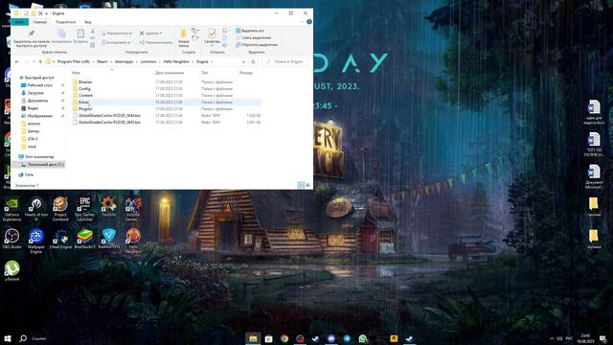Click the Program Files (x86) breadcrumb
The height and width of the screenshot is (345, 613).
73,61
